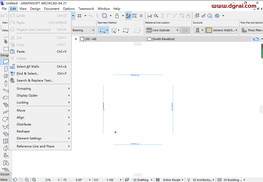
Task: Click the pencil markup icon in the toolbar
Action: click(x=203, y=16)
